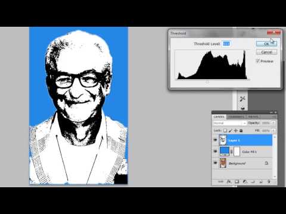Viewport: 286px width, 214px height.
Task: Select the Layer 1 thumbnail
Action: pos(223,140)
